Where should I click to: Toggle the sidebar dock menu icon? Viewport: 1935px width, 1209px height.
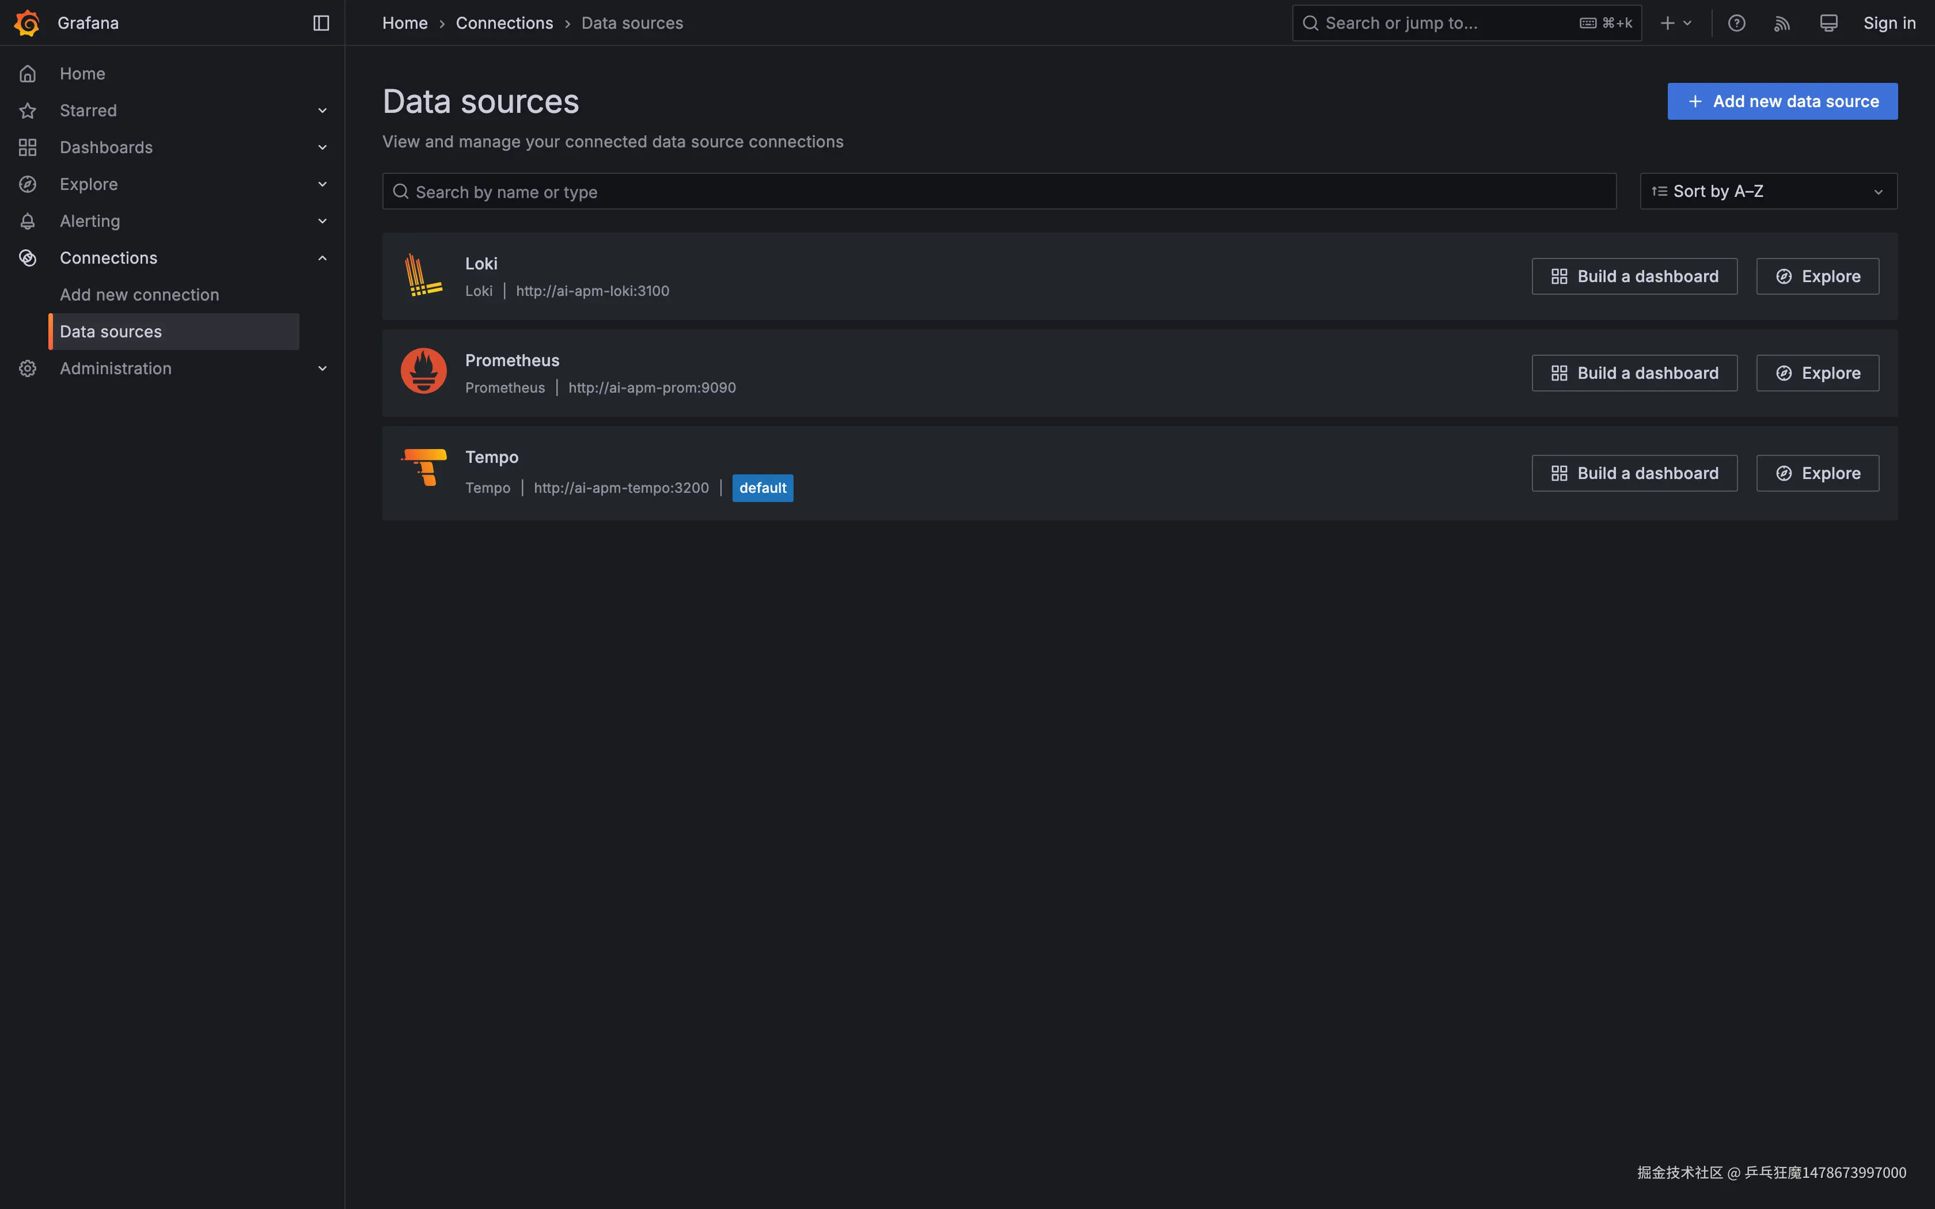point(321,23)
